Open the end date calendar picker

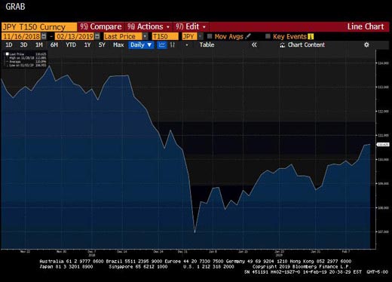click(97, 36)
